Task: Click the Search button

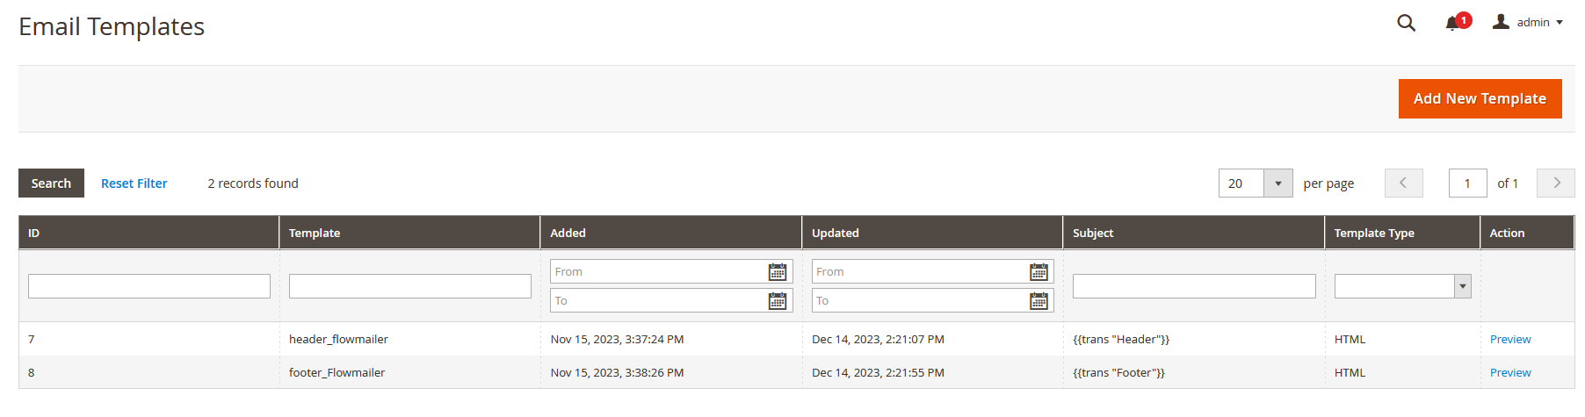Action: 51,183
